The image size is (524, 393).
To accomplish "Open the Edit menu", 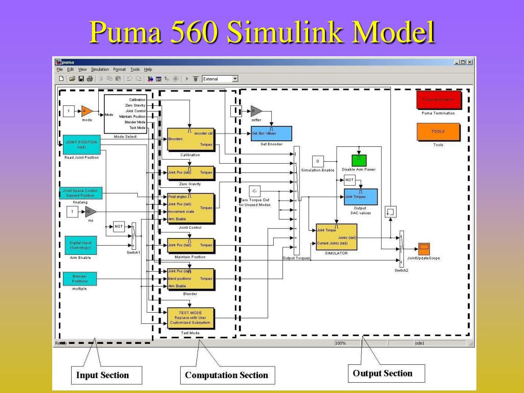I will coord(70,70).
